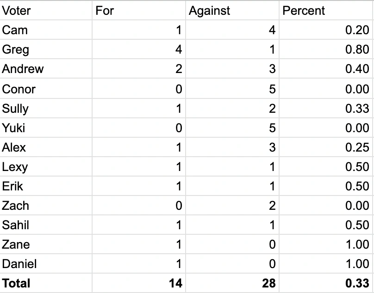The image size is (374, 293).
Task: Select Sully's Percent cell showing 0.33
Action: point(357,108)
